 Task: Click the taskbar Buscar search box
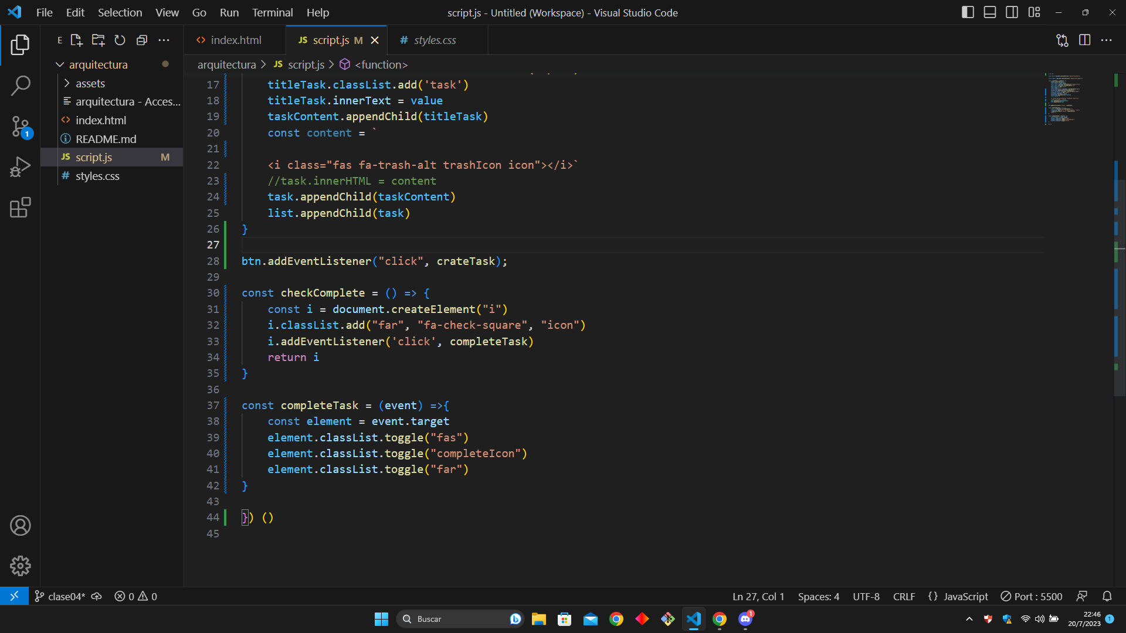pos(460,619)
